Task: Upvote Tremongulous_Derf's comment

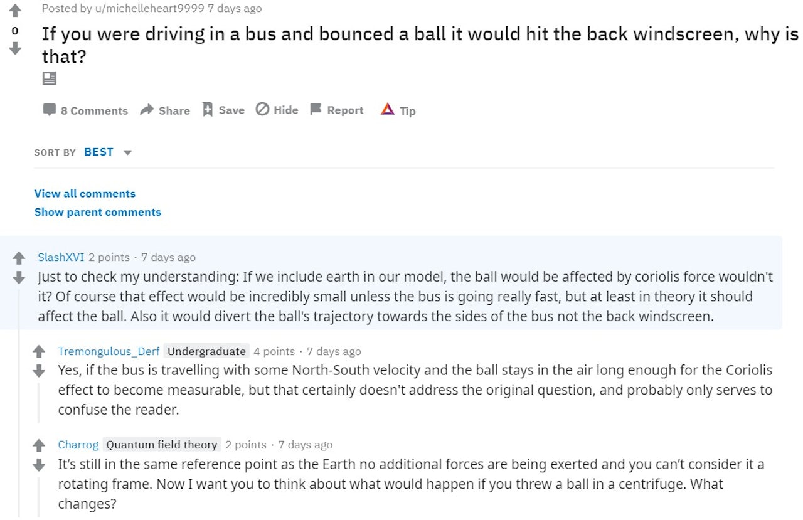Action: (39, 352)
